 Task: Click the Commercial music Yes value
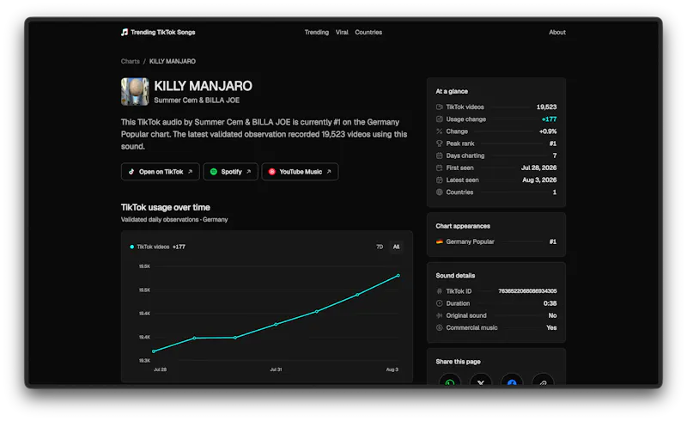point(551,327)
